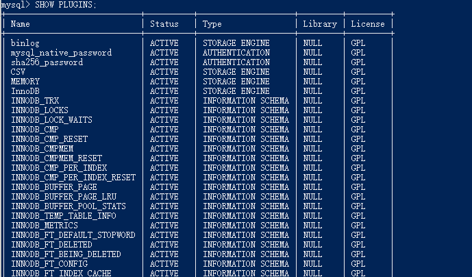The image size is (472, 277).
Task: Select the INNODB_FT_INDEX_CACHE plugin name
Action: (x=61, y=274)
